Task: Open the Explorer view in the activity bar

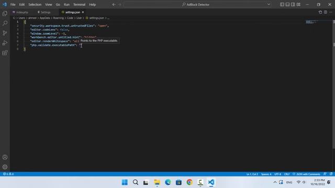Action: tap(5, 14)
